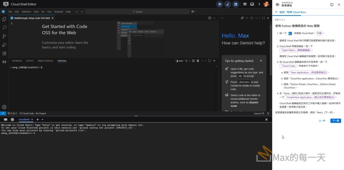The image size is (344, 170).
Task: Open the Explorer view in the activity bar
Action: [x=4, y=19]
